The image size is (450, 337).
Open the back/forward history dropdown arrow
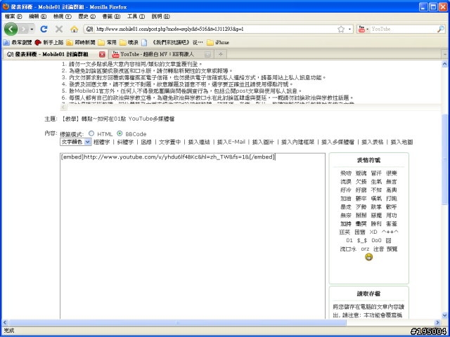click(32, 29)
